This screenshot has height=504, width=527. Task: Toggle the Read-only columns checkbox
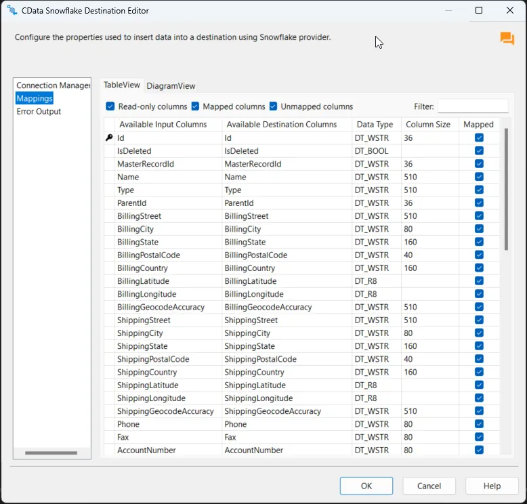110,106
